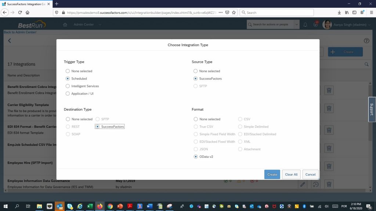
Task: Bookmark this page with star icon
Action: 234,12
